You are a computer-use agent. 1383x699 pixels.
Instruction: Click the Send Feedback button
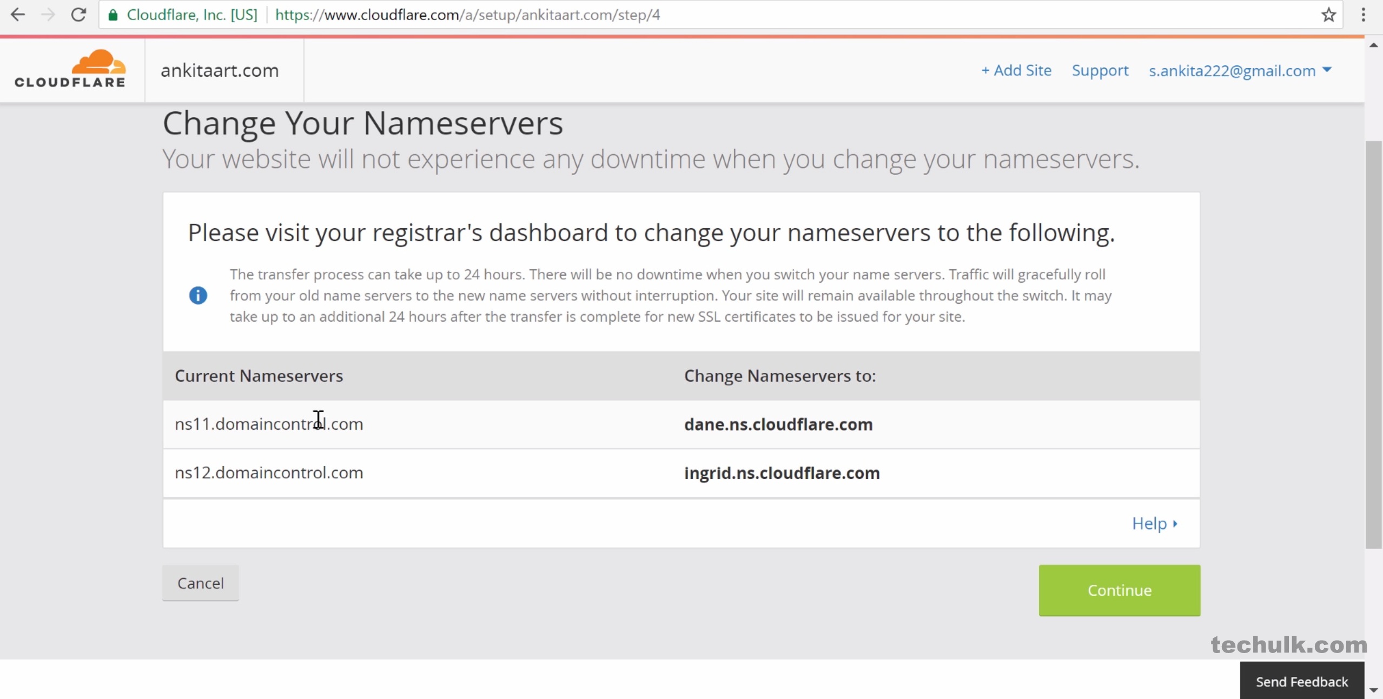1301,681
